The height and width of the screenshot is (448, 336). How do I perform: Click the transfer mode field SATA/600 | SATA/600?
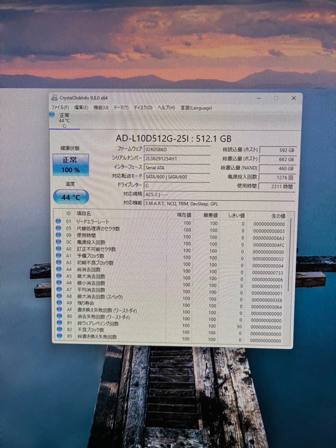[177, 177]
